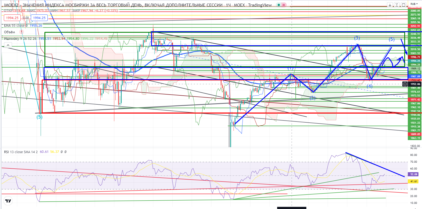Click the Объём volume indicator label
This screenshot has width=422, height=209.
tap(10, 32)
